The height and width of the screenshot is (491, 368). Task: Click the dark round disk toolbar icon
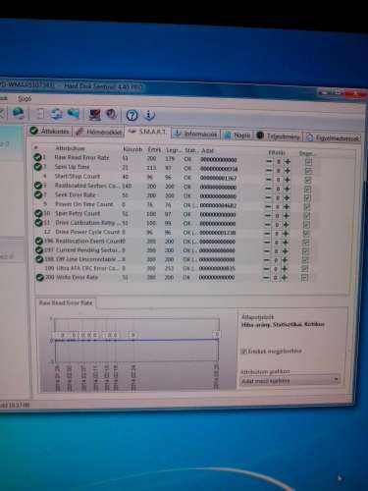tap(112, 115)
